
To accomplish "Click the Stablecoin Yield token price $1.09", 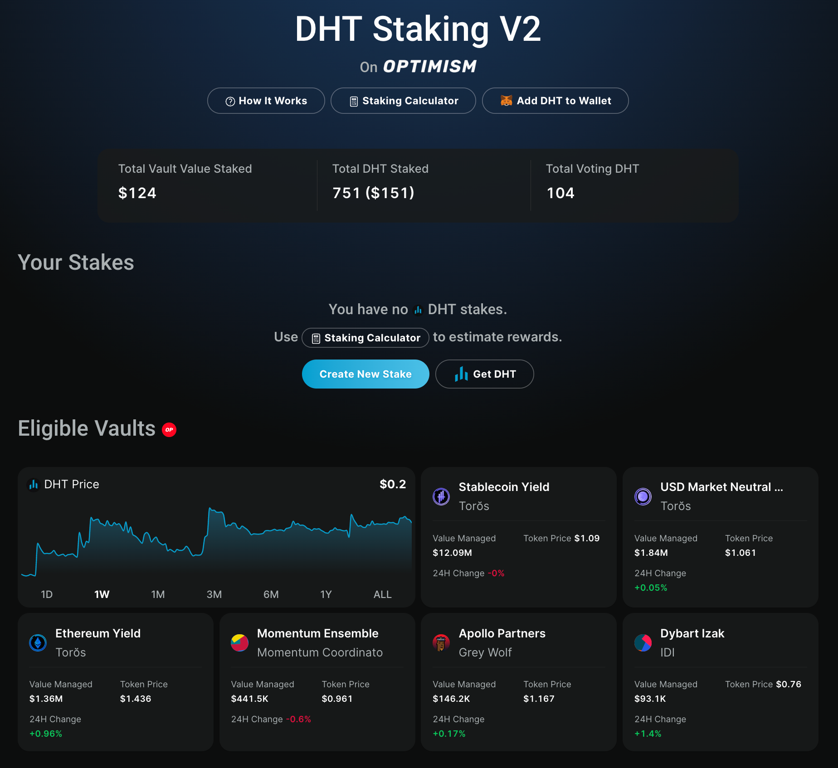I will click(587, 538).
